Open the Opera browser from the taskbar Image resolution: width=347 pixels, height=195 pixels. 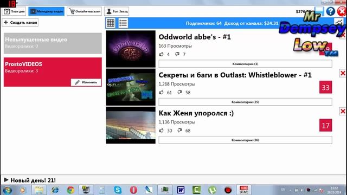(x=133, y=190)
